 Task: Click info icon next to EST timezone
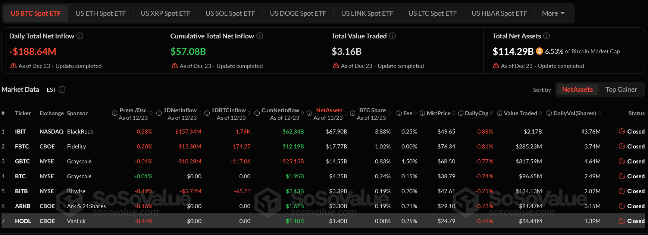[62, 90]
